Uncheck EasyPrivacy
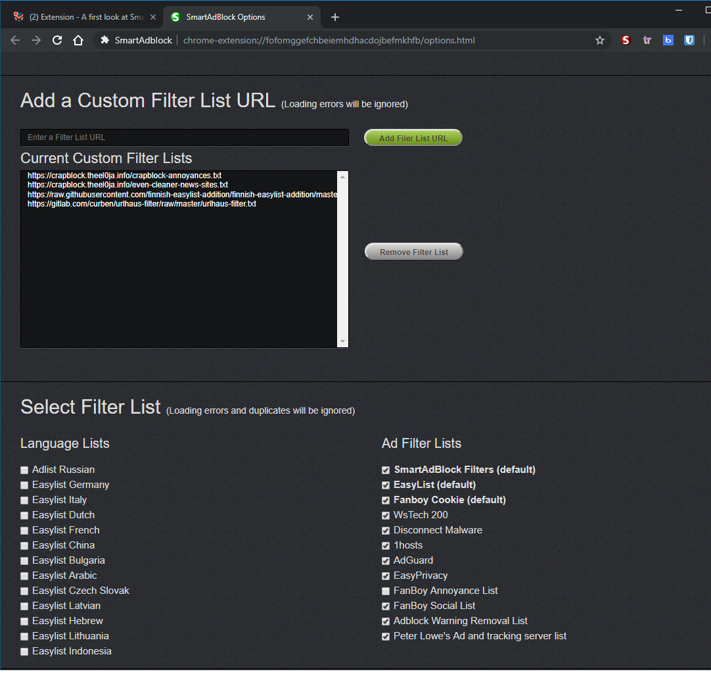The height and width of the screenshot is (684, 711). tap(386, 576)
